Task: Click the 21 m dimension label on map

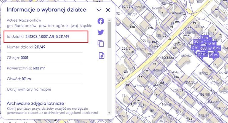Action: 214,55
